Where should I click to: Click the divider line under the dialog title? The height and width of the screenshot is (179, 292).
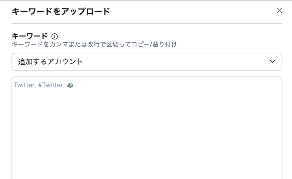tap(147, 23)
